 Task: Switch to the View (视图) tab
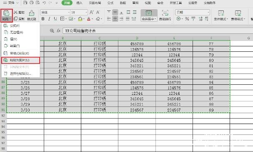[148, 3]
